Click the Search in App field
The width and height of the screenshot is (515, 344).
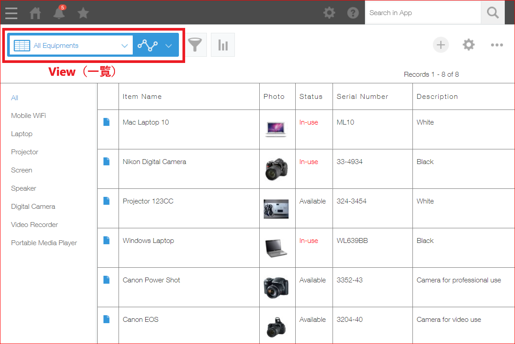pyautogui.click(x=423, y=13)
